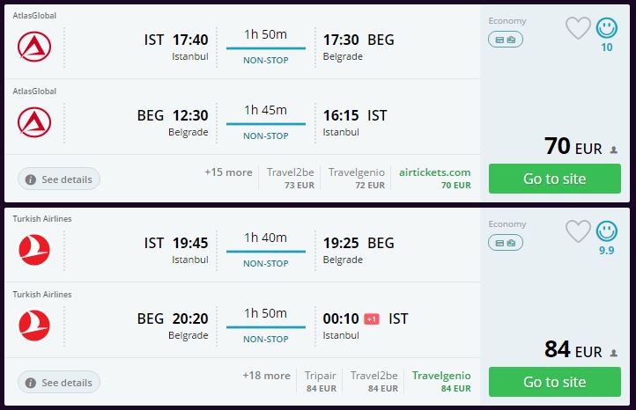
Task: Expand See details for the AtlasGlobal itinerary
Action: 59,179
